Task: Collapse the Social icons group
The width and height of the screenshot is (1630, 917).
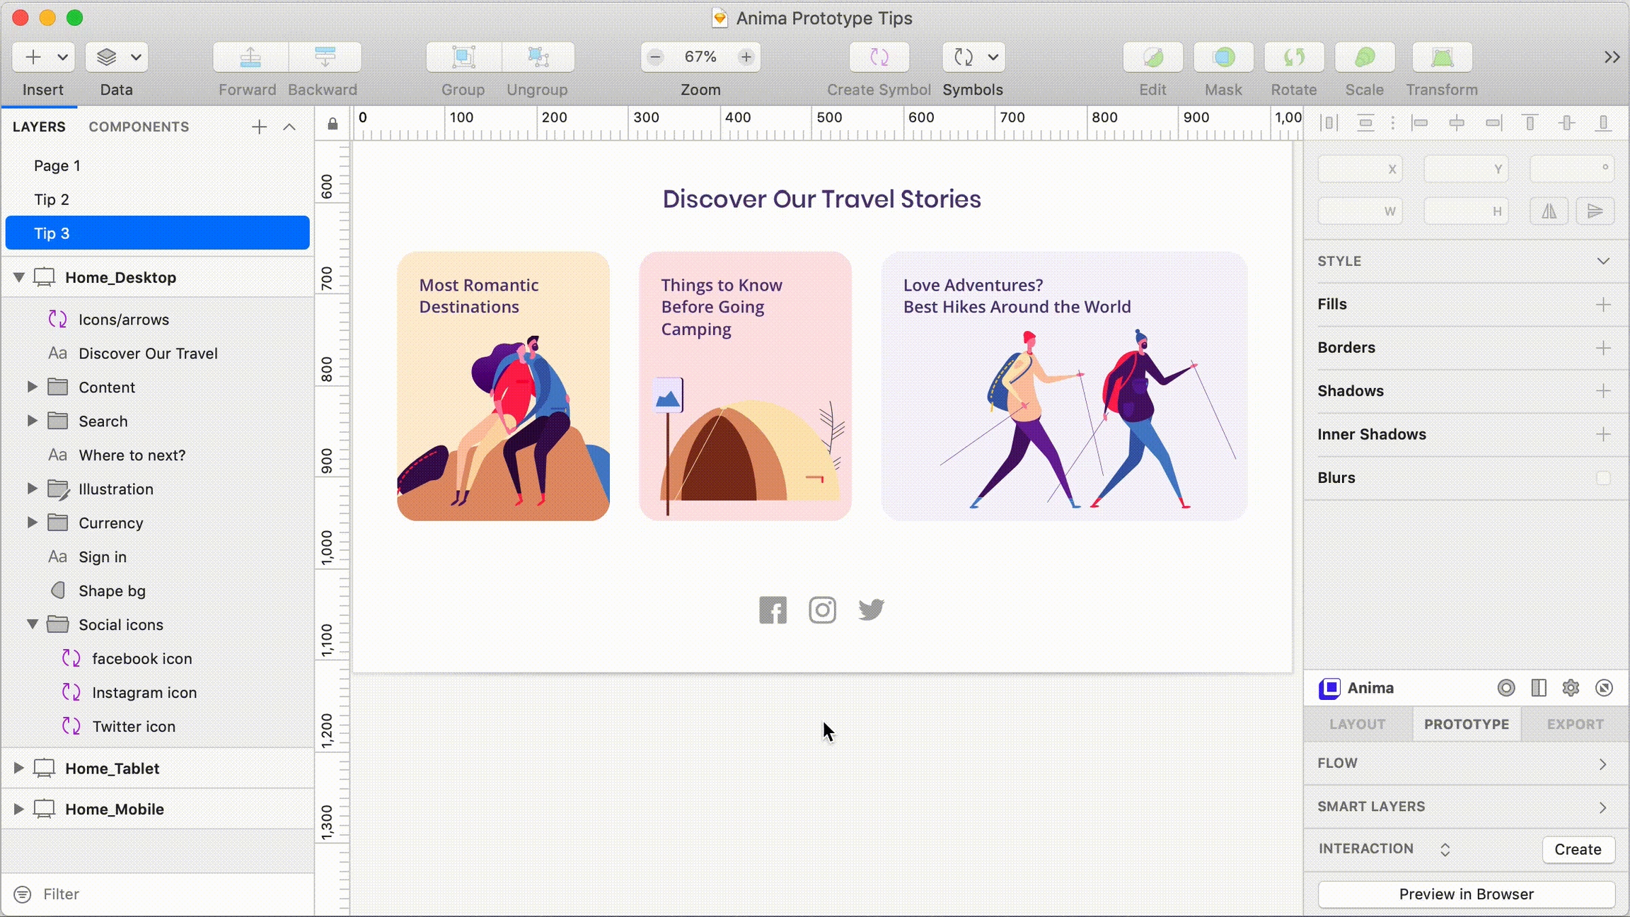Action: point(32,624)
